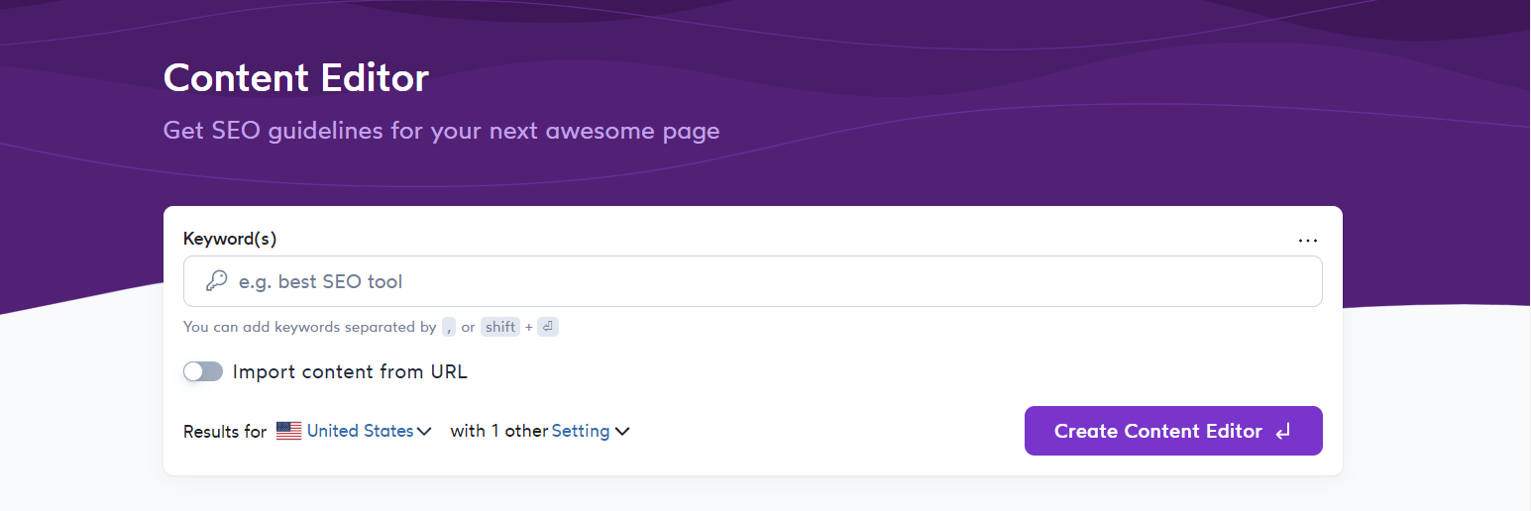
Task: Click the Keyword(s) label
Action: click(230, 239)
